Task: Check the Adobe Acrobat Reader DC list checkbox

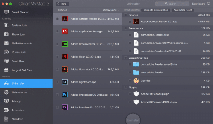Action: [58, 19]
